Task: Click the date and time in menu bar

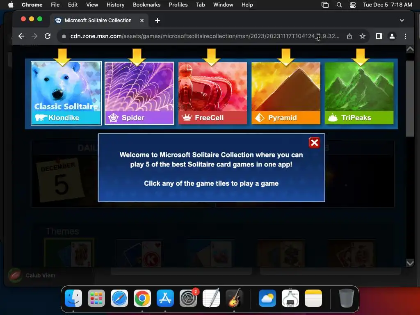Action: coord(387,5)
